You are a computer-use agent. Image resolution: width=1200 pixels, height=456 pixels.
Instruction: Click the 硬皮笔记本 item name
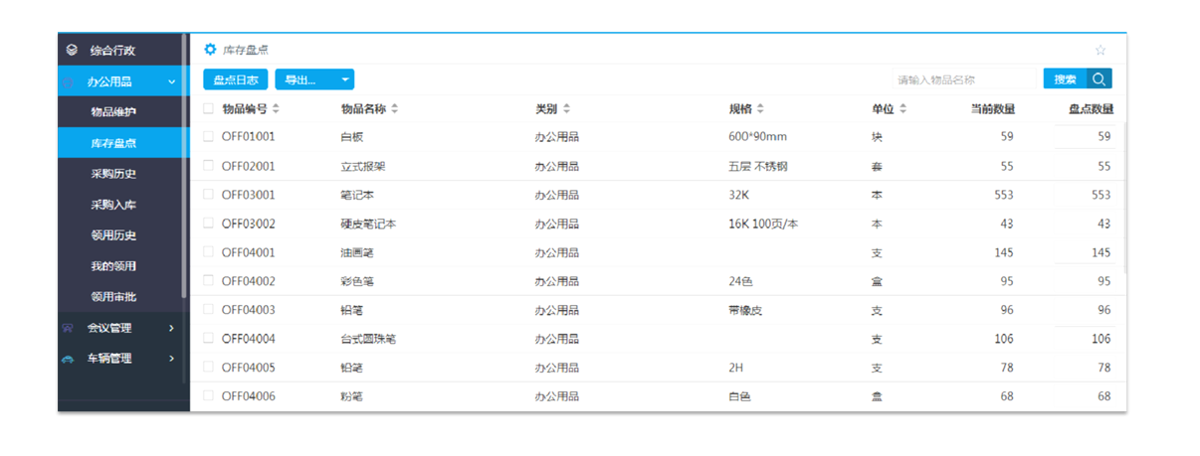coord(368,224)
